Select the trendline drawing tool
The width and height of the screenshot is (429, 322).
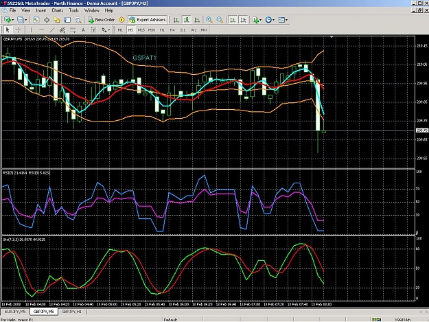pyautogui.click(x=51, y=30)
